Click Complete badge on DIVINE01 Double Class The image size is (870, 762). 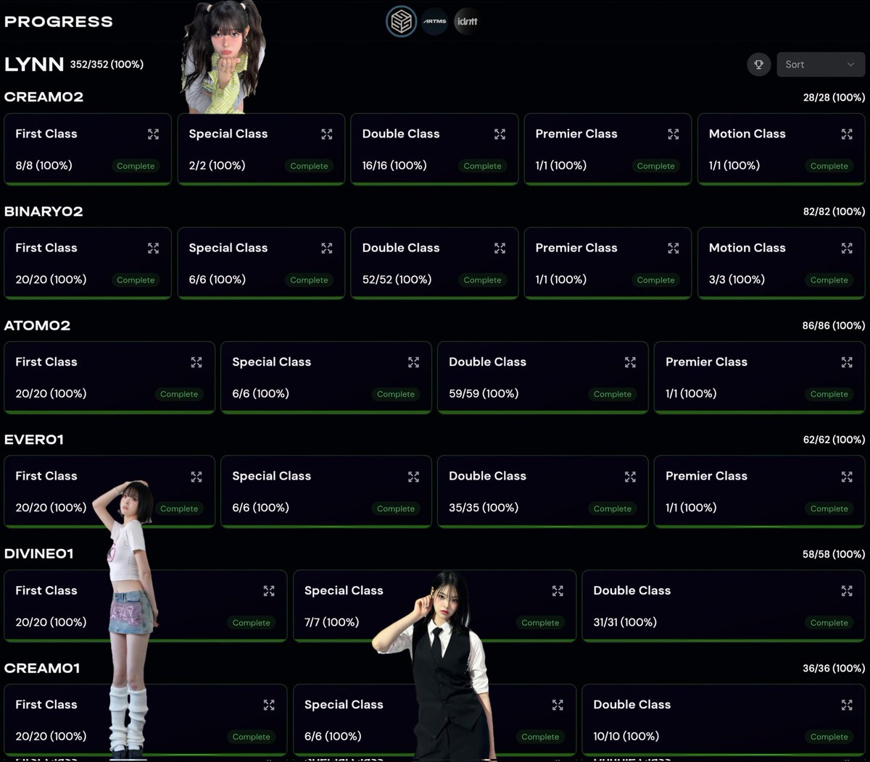point(829,623)
